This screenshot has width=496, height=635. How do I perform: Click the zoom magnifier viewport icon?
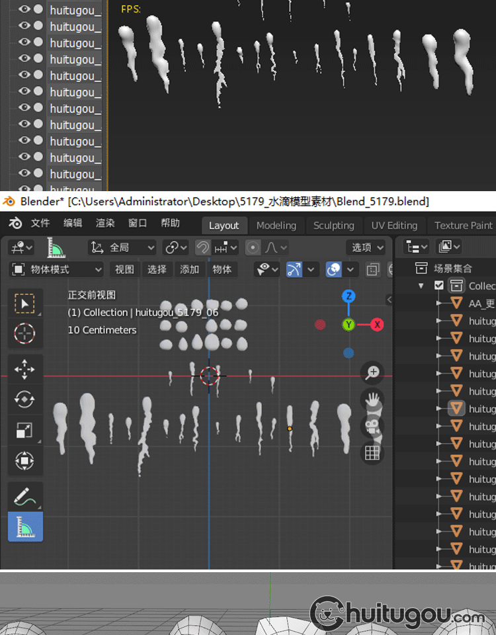coord(372,372)
